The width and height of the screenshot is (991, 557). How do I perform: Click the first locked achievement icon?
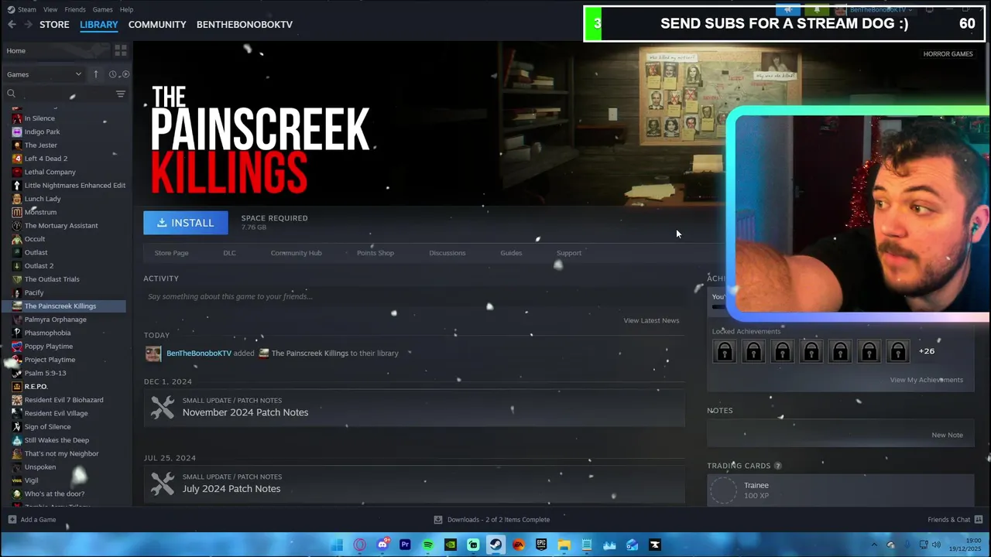725,352
